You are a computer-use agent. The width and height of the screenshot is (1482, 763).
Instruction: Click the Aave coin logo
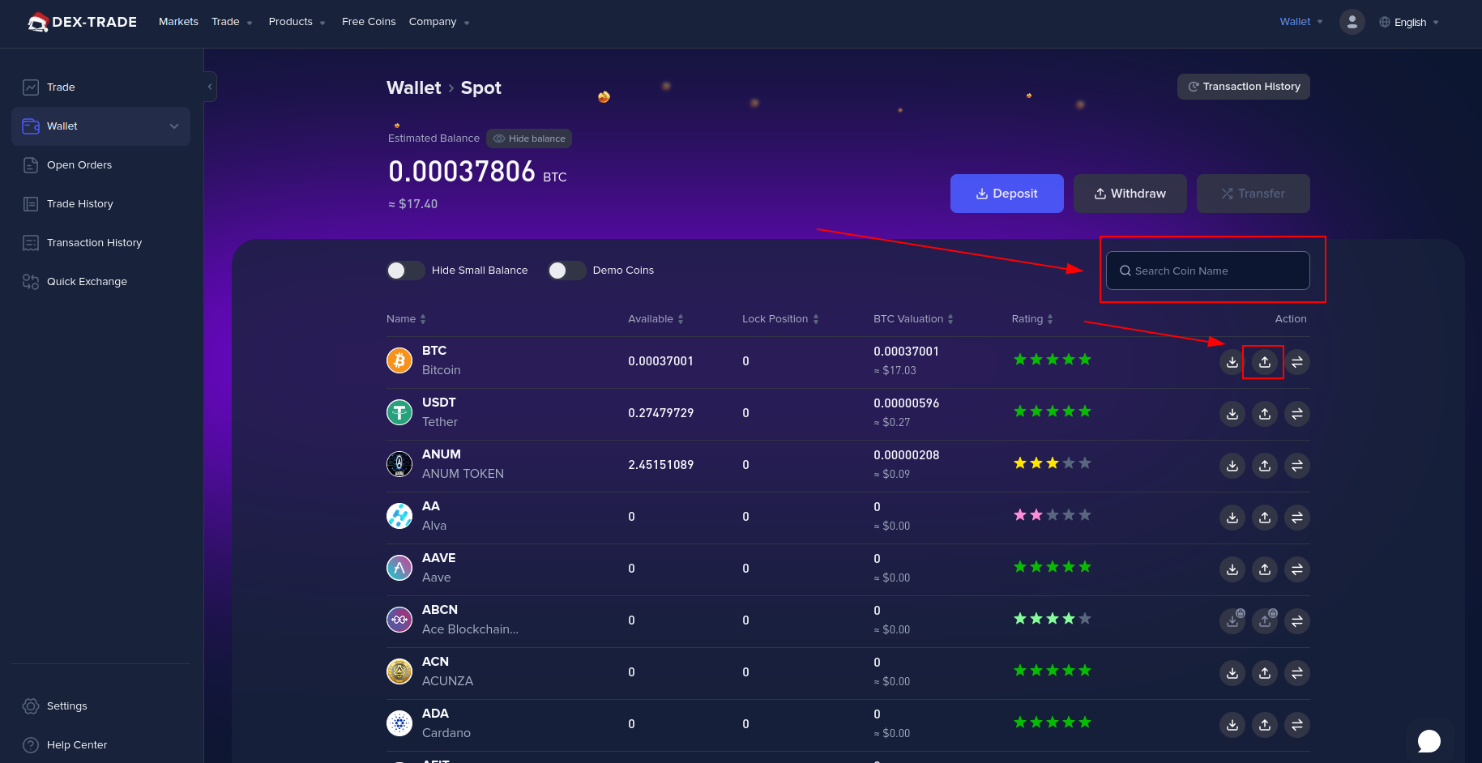[x=399, y=568]
